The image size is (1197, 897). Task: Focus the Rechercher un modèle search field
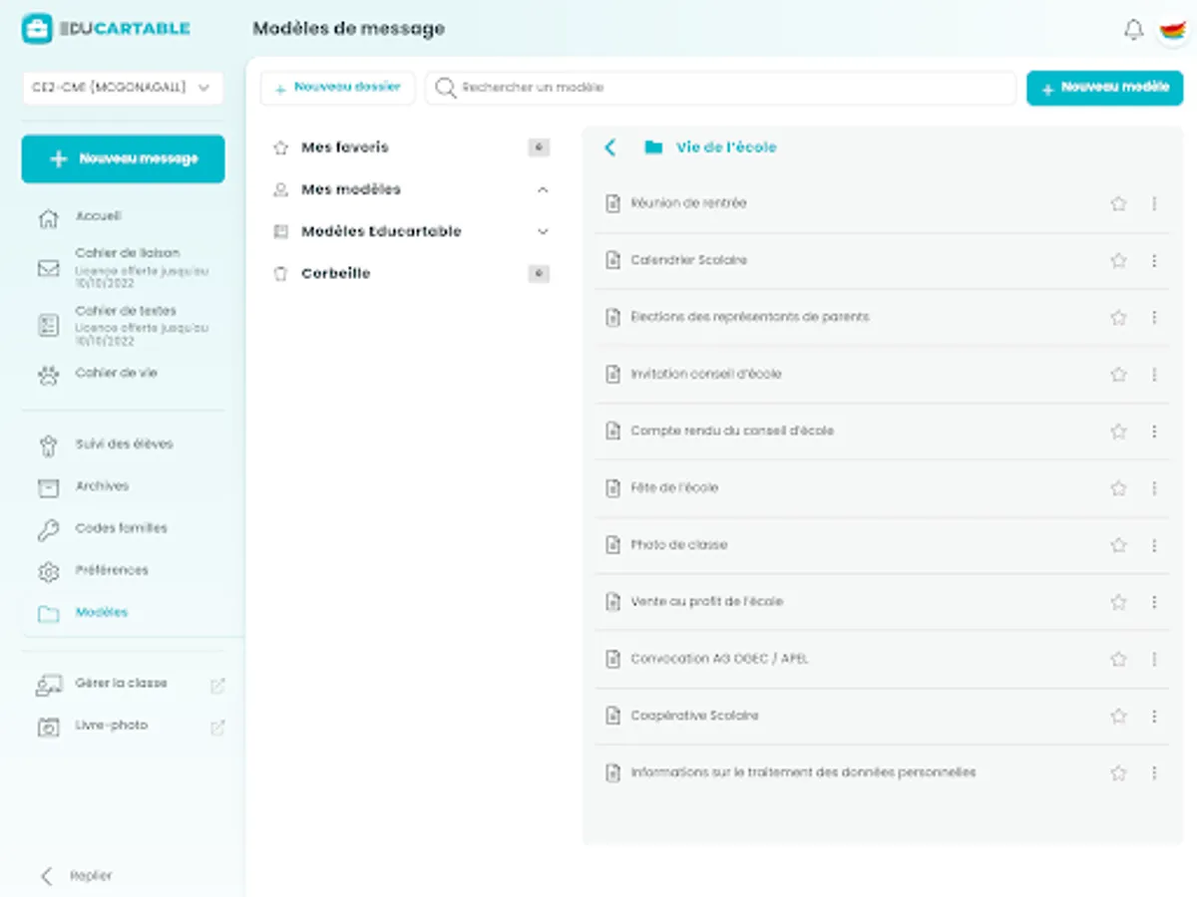tap(720, 88)
